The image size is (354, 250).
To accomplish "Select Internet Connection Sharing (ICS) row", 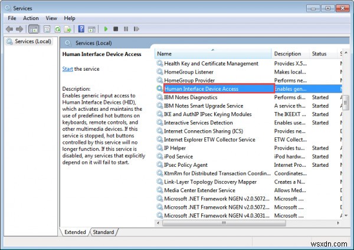I will coord(248,131).
